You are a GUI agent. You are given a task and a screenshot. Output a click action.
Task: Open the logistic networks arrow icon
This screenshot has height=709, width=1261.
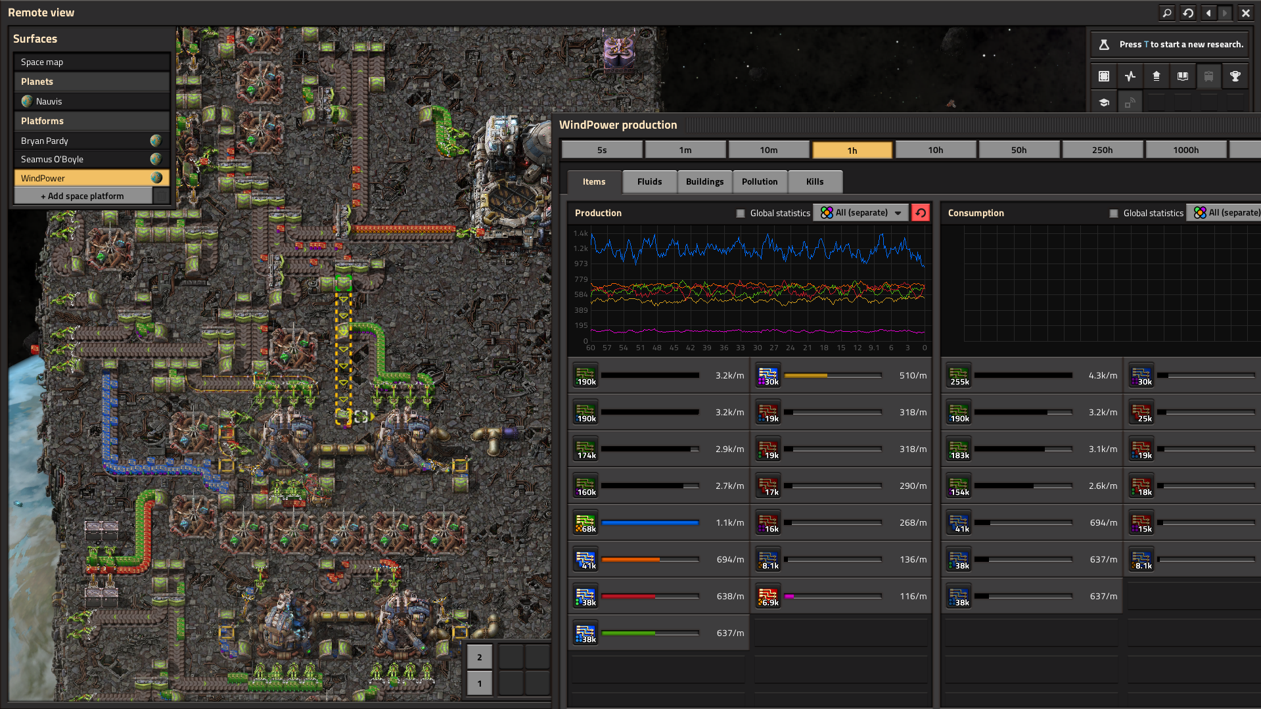click(x=1157, y=76)
